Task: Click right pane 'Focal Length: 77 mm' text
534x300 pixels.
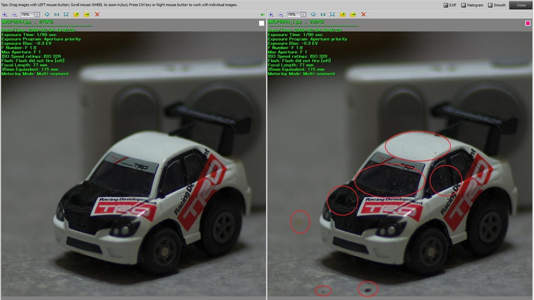Action: pyautogui.click(x=290, y=65)
